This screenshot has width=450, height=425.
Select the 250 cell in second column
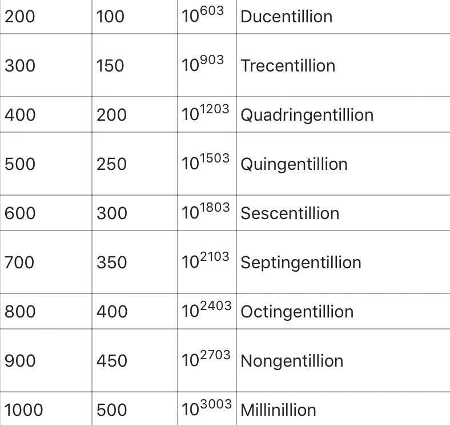(x=111, y=164)
